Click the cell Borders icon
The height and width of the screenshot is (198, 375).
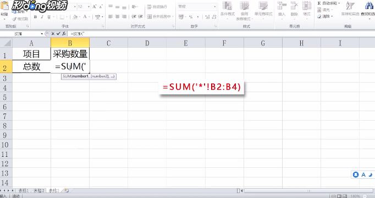coord(62,16)
